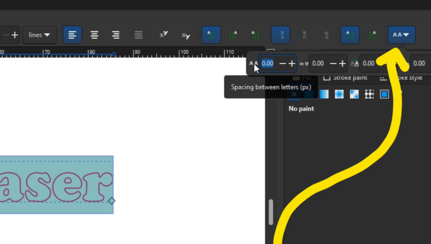Select the linear gradient fill icon

(324, 94)
